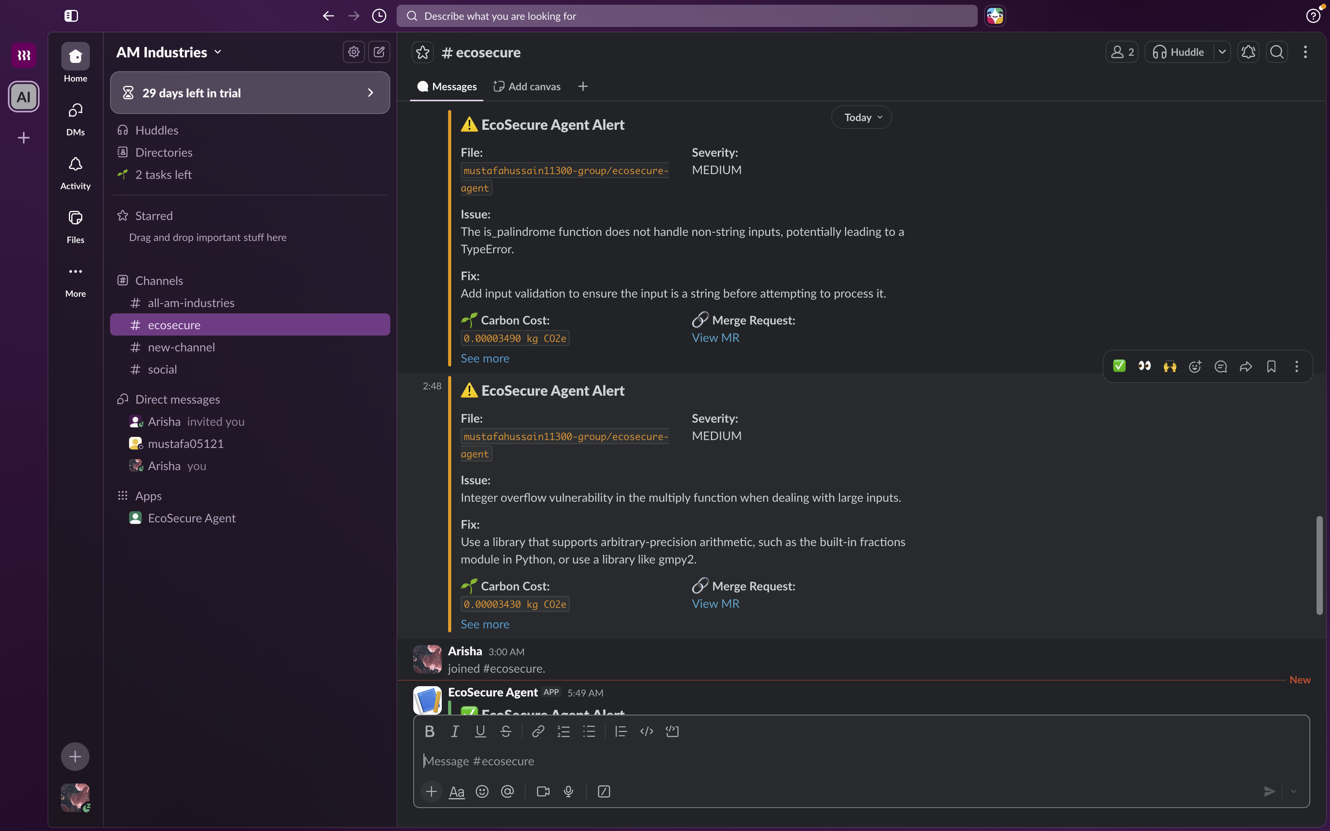React with the white checkmark emoji
The image size is (1330, 831).
click(x=1119, y=366)
